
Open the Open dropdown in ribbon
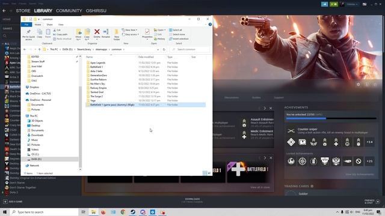click(x=159, y=30)
